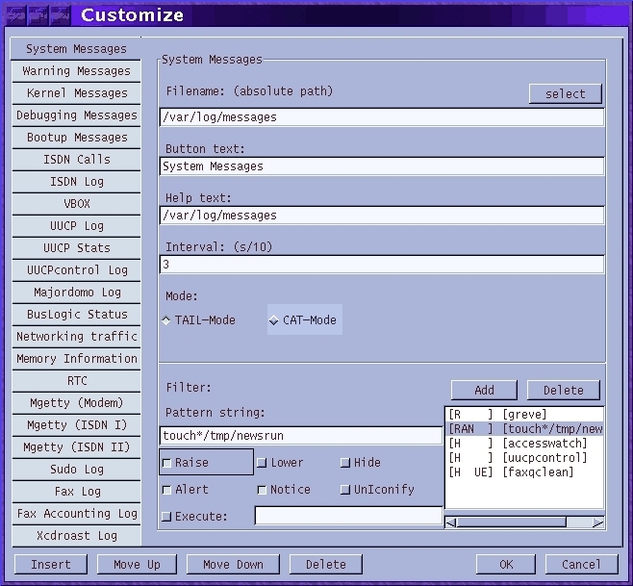The height and width of the screenshot is (586, 633).
Task: Click filter list scrollbar left arrow
Action: point(450,522)
